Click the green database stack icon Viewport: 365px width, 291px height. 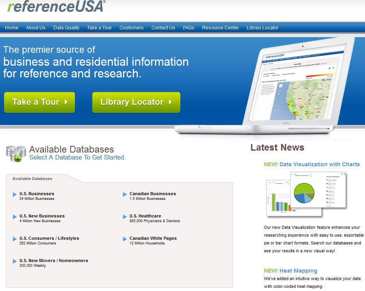(x=14, y=153)
